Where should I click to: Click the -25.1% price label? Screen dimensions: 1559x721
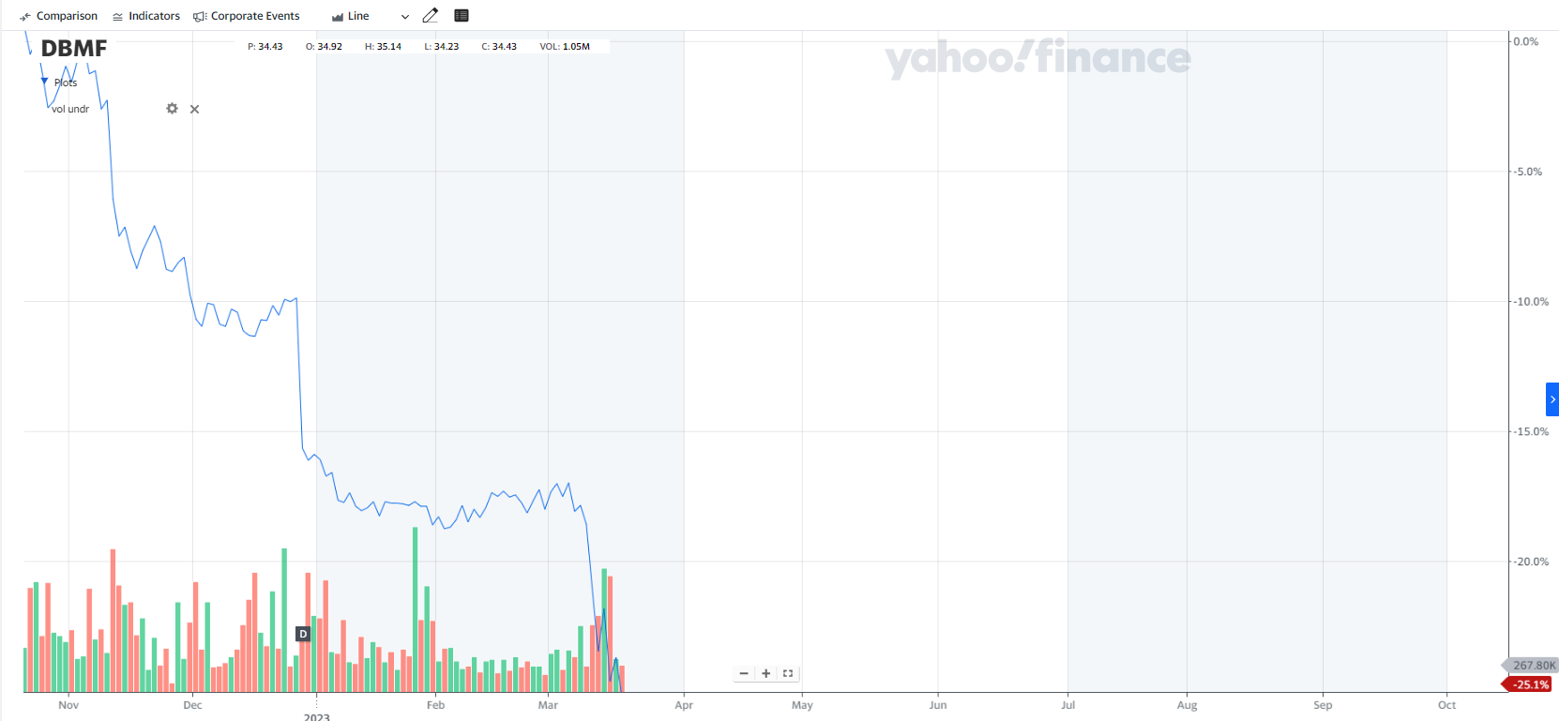coord(1530,684)
